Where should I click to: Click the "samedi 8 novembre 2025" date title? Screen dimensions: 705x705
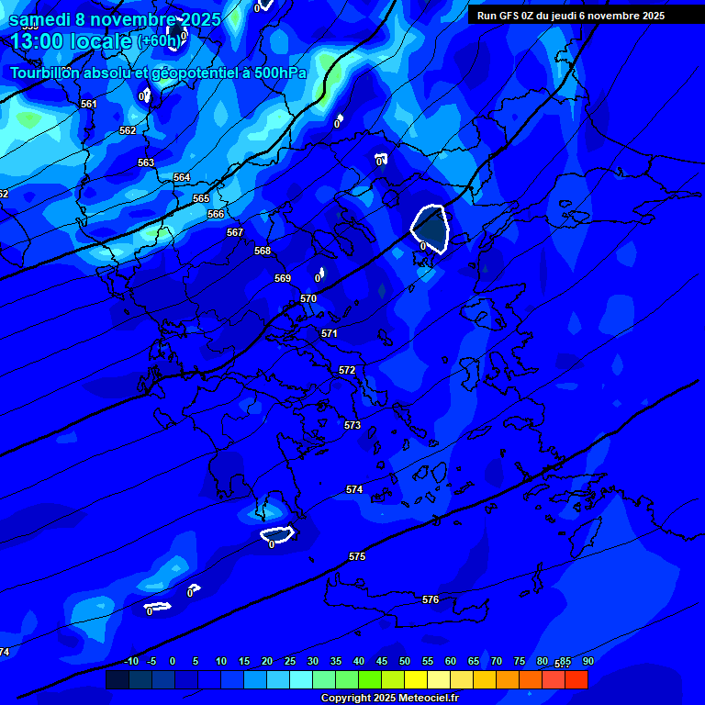pyautogui.click(x=115, y=19)
